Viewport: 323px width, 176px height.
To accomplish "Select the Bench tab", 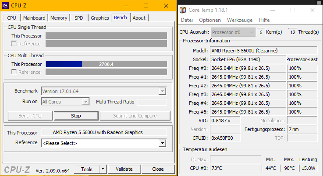I will 121,17.
